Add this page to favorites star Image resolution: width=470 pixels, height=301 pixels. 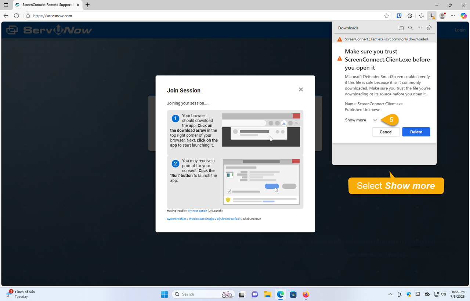click(387, 16)
